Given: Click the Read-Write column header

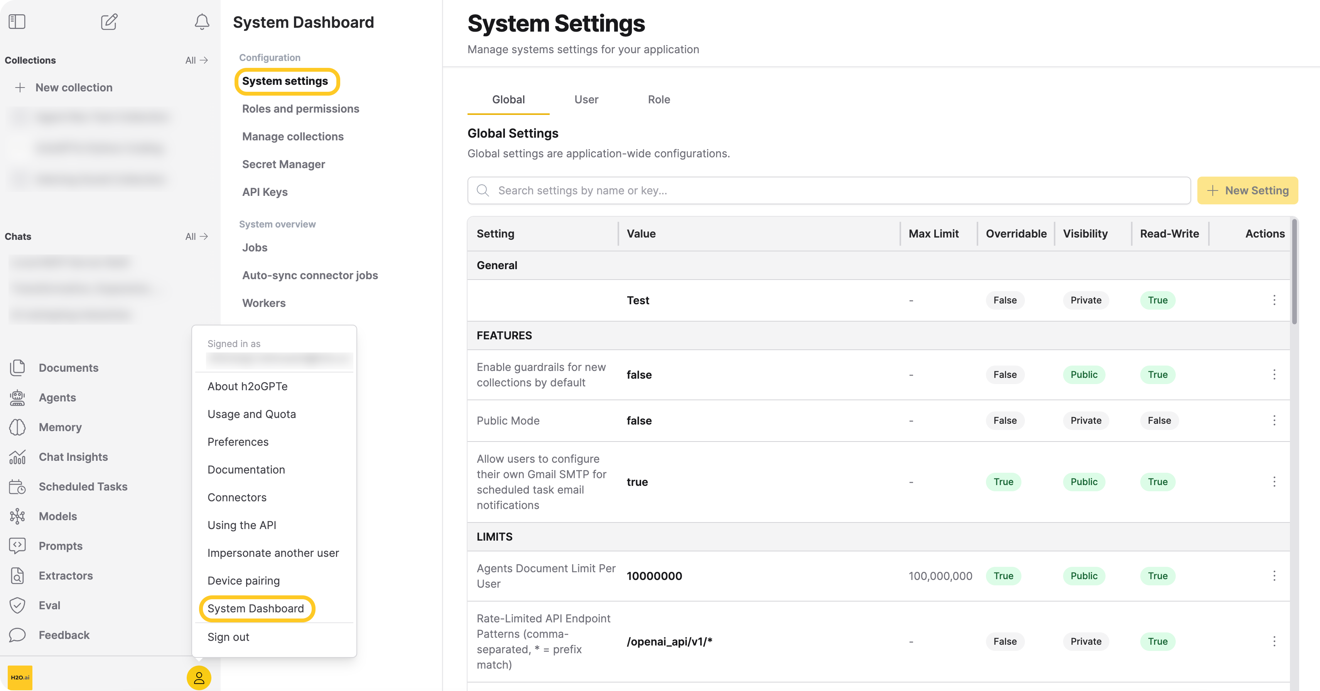Looking at the screenshot, I should (1169, 234).
